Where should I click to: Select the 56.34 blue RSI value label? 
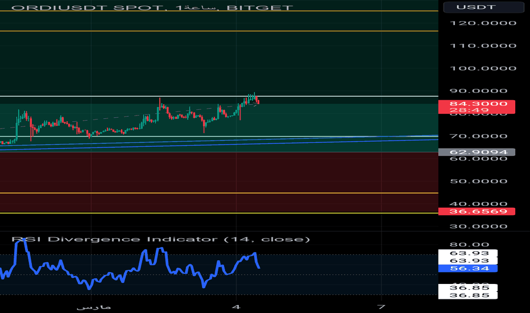point(468,269)
